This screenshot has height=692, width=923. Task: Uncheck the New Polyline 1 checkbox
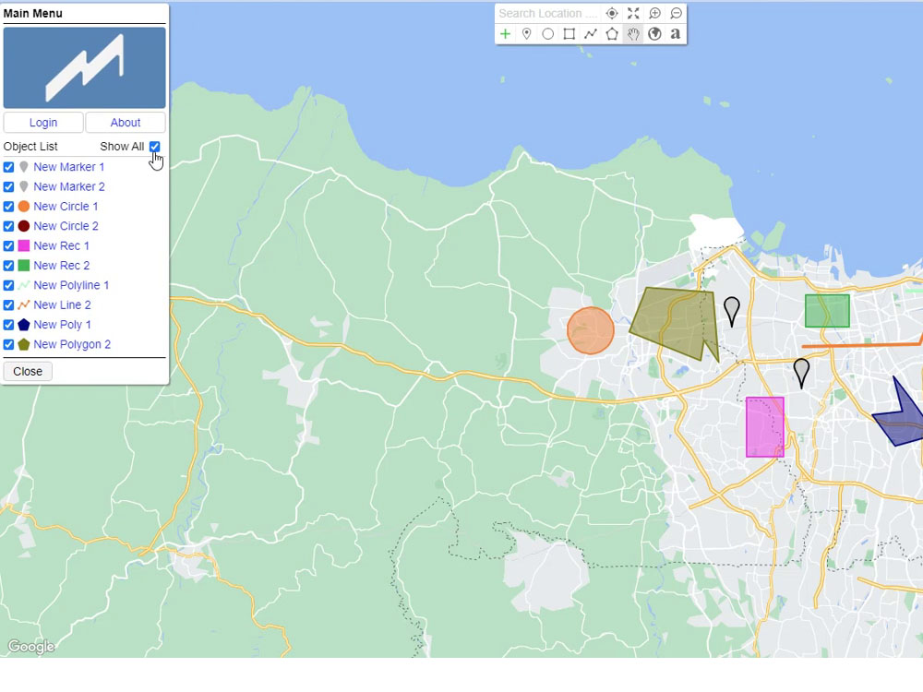9,285
